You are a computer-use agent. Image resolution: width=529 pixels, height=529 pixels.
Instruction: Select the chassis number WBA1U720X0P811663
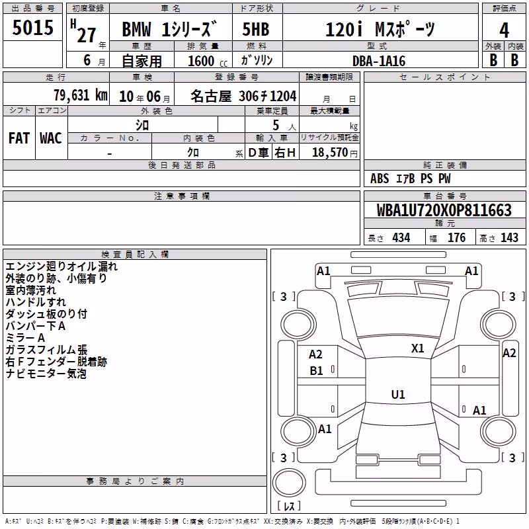pyautogui.click(x=444, y=210)
